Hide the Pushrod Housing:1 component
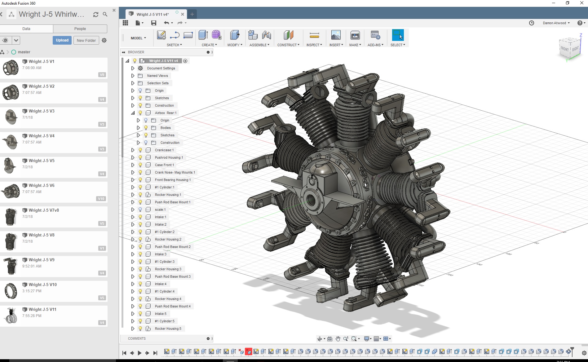The width and height of the screenshot is (588, 362). pos(140,157)
